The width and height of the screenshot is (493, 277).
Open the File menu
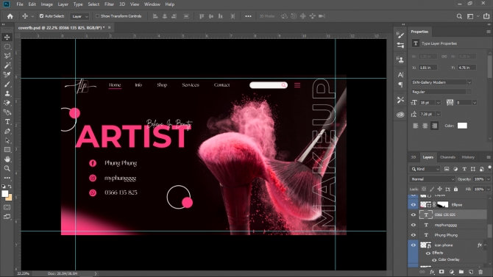tap(20, 4)
